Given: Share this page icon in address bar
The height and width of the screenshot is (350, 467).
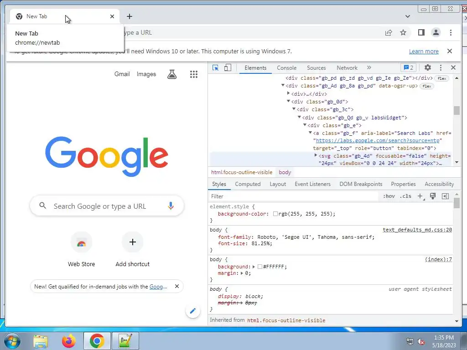Looking at the screenshot, I should (x=389, y=32).
